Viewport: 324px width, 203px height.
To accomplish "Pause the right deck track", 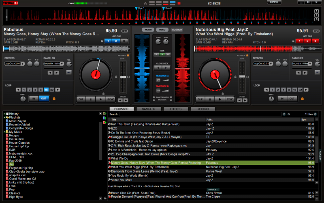I will click(x=210, y=99).
